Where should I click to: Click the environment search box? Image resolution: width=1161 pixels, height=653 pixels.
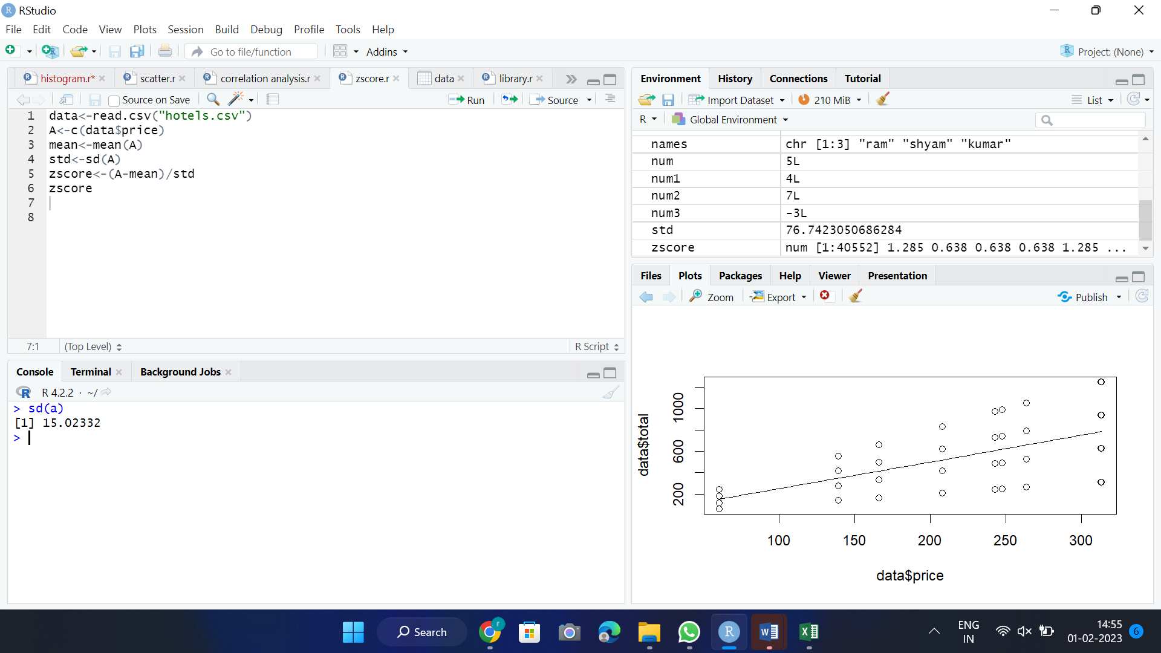pyautogui.click(x=1090, y=120)
